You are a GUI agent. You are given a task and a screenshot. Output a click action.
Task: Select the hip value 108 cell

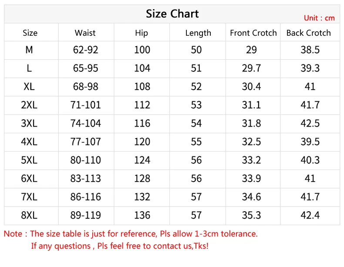pos(142,87)
